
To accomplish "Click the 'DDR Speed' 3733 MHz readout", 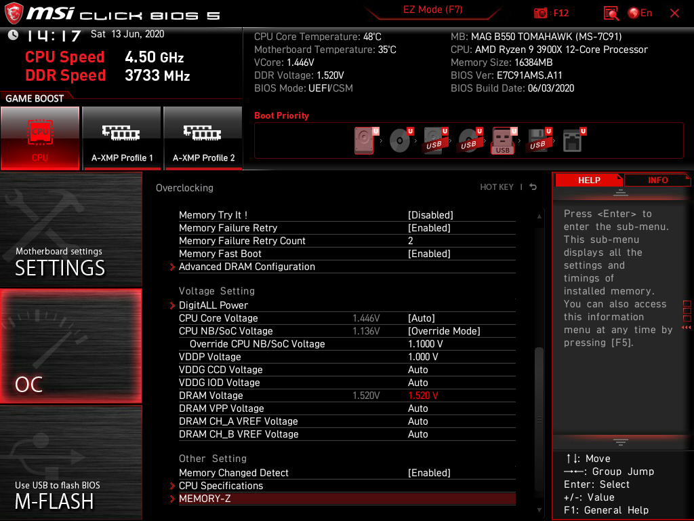I will point(108,75).
